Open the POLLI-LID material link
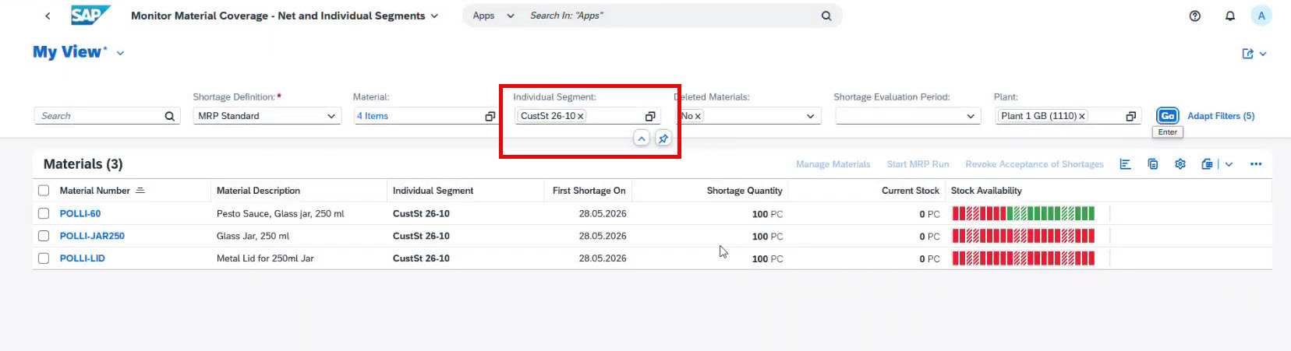This screenshot has width=1291, height=351. pos(82,258)
